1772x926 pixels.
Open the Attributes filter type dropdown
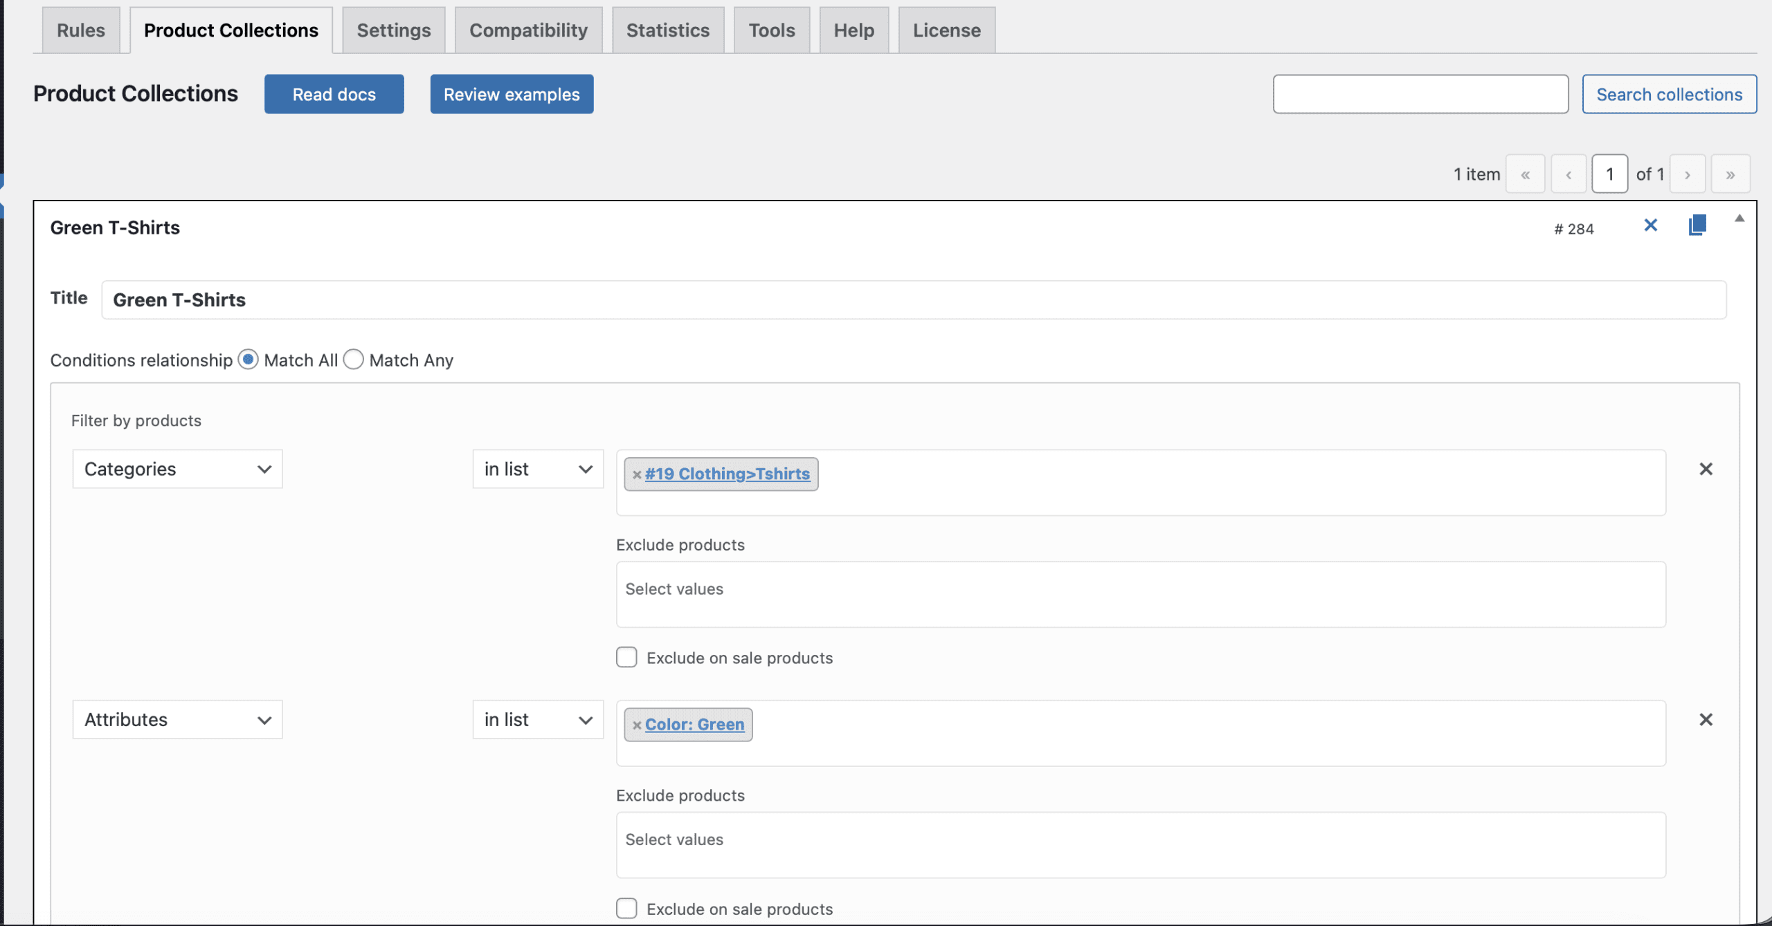[177, 720]
